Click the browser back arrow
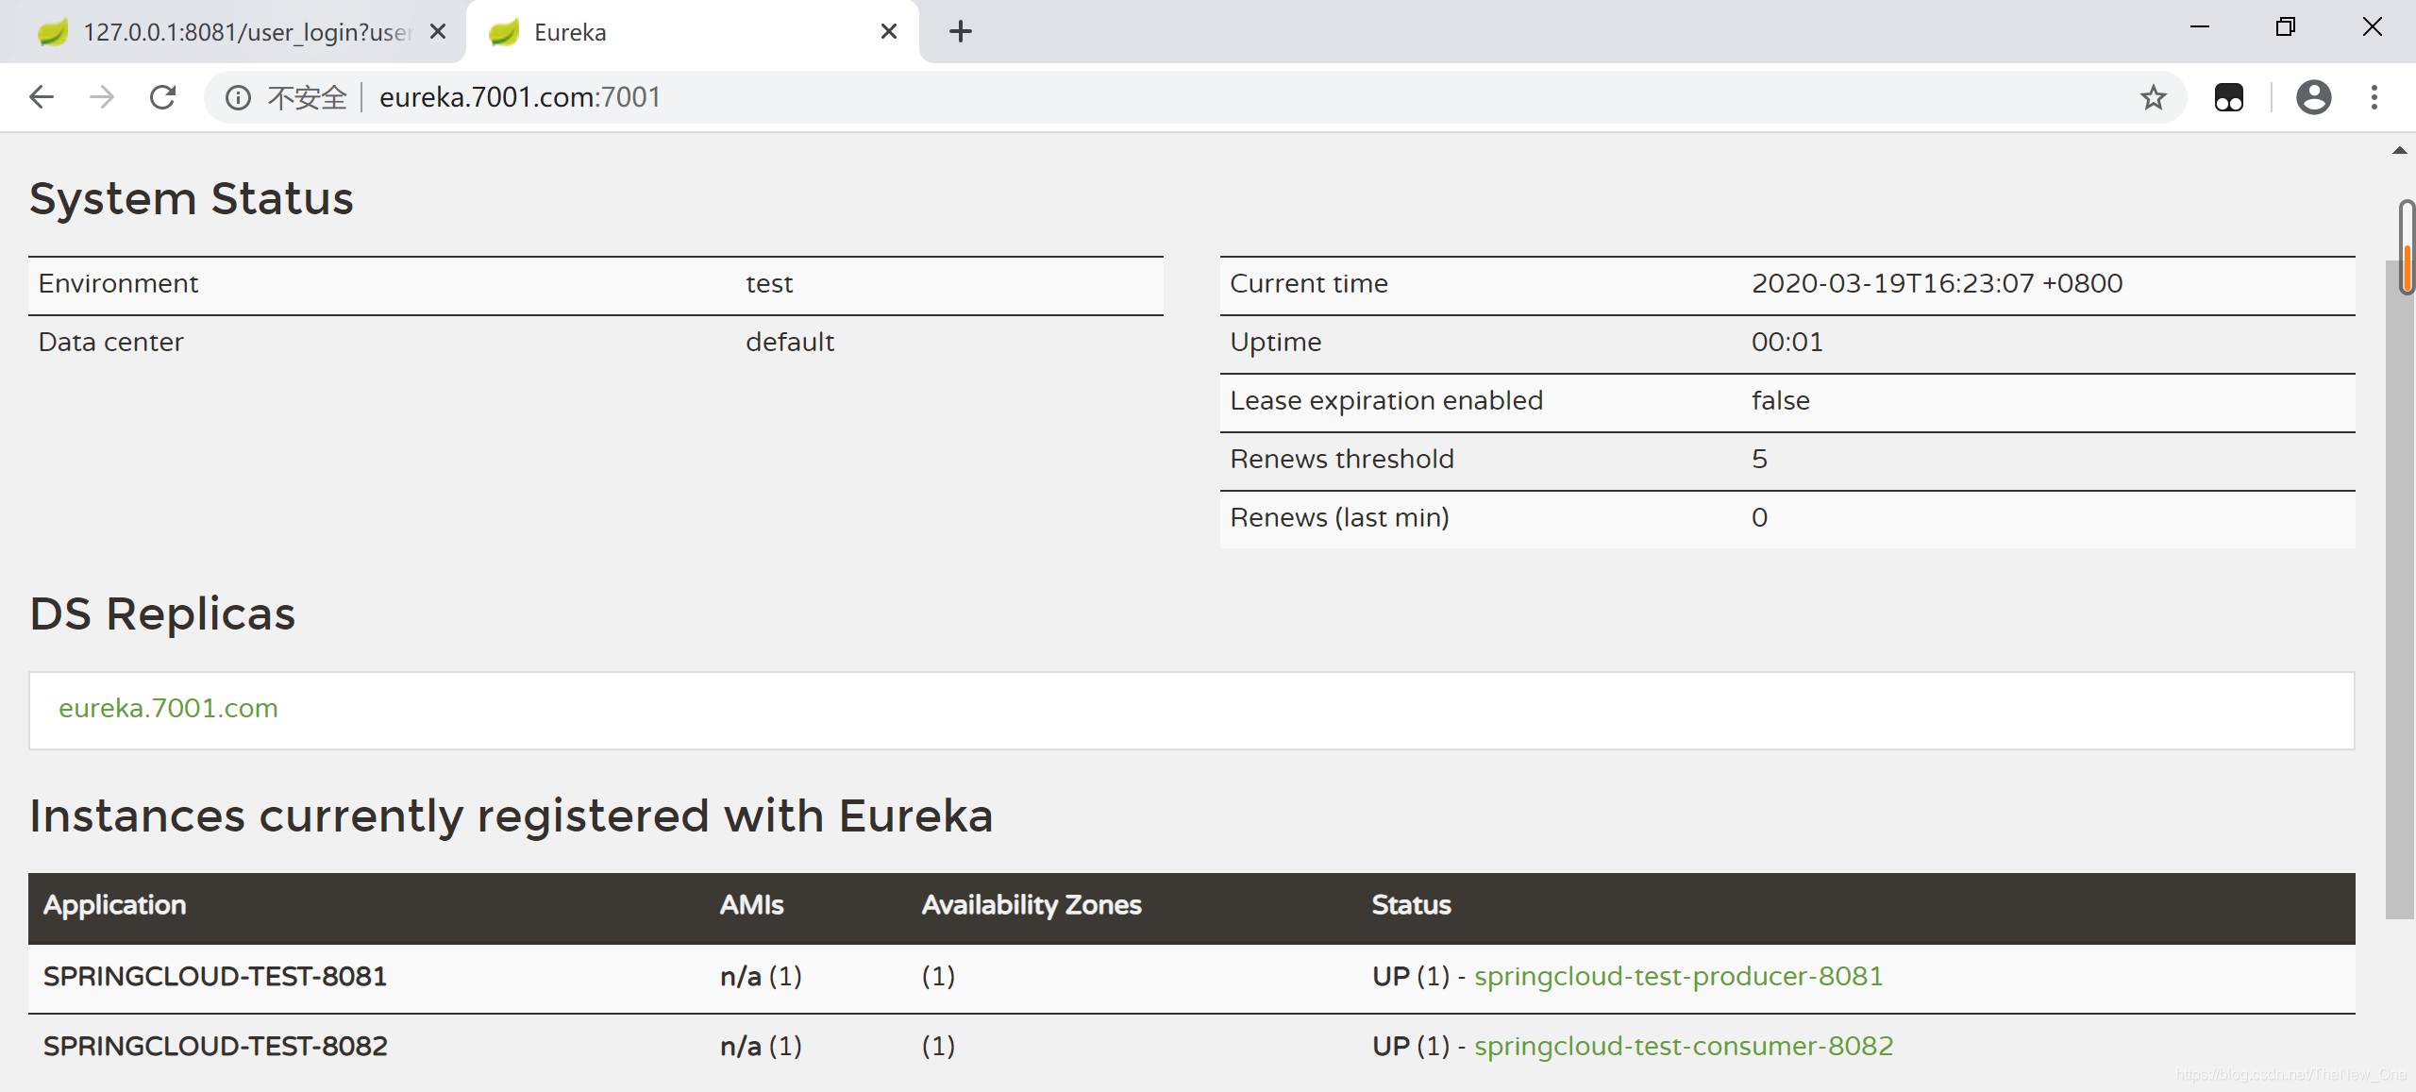Screen dimensions: 2416x1092 pyautogui.click(x=42, y=97)
